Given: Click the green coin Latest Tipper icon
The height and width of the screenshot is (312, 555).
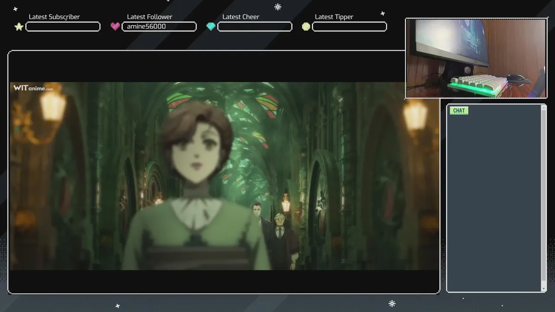Looking at the screenshot, I should pos(306,27).
